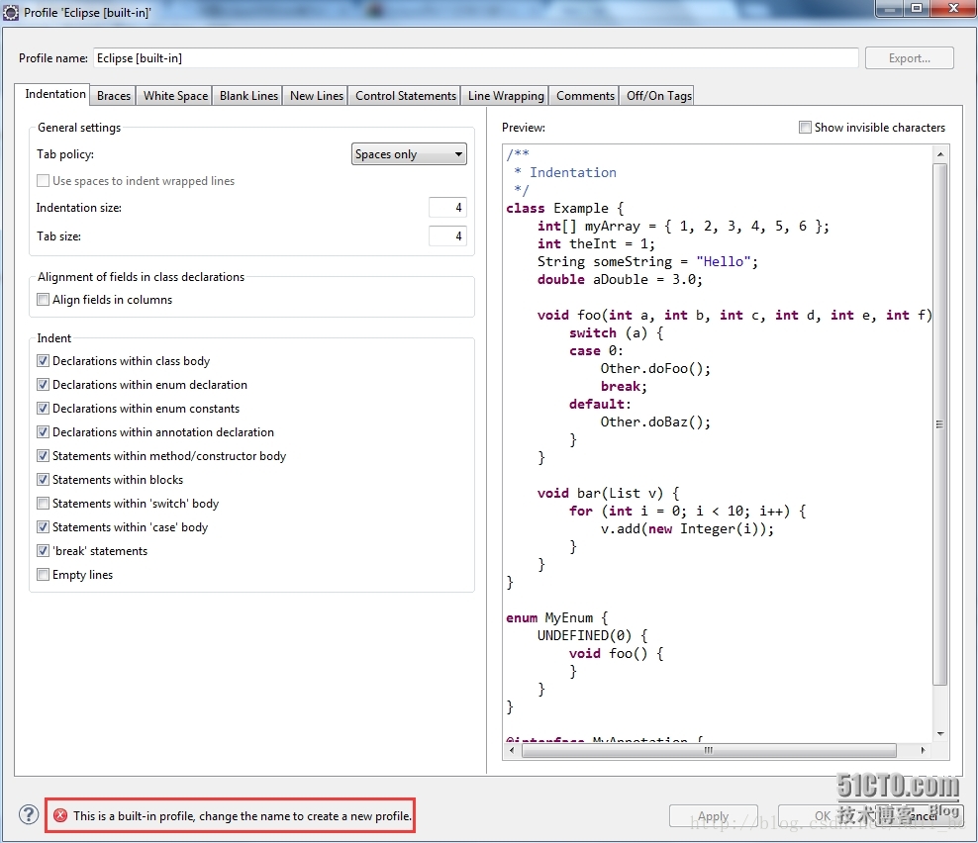Click the Eclipse profile window icon
The width and height of the screenshot is (978, 843).
11,12
